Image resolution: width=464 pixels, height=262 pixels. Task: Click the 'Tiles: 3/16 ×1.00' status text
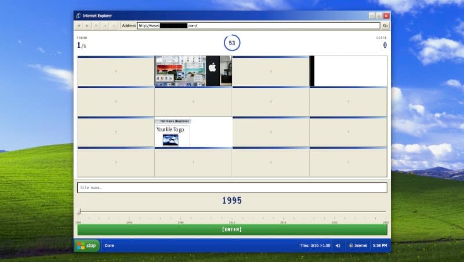315,245
